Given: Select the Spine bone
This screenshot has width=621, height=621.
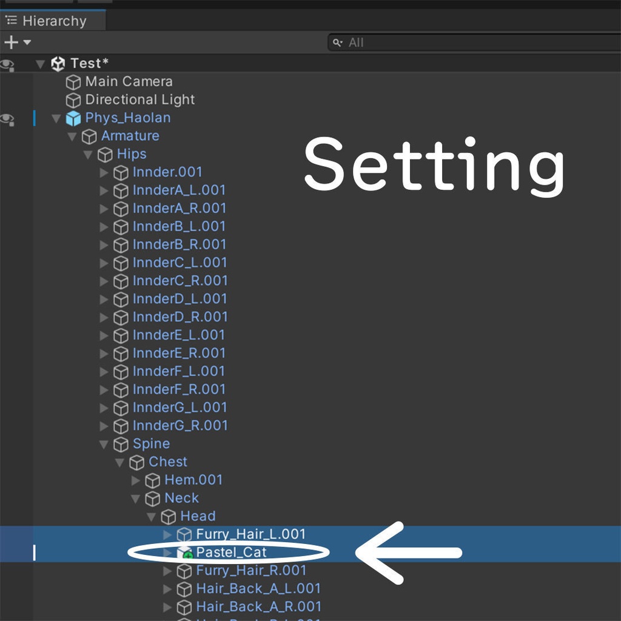Looking at the screenshot, I should pyautogui.click(x=151, y=443).
